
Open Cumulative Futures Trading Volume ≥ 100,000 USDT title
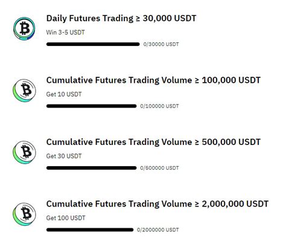[x=153, y=80]
